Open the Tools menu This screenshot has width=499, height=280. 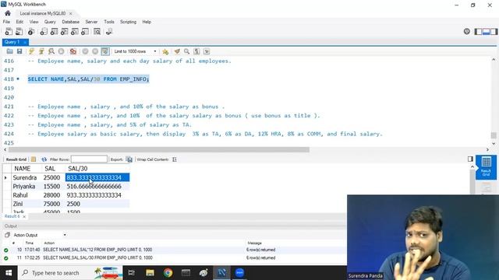pos(109,22)
